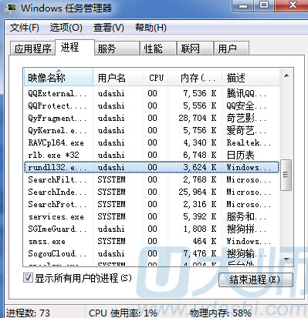Switch to the 性能 tab

[158, 49]
